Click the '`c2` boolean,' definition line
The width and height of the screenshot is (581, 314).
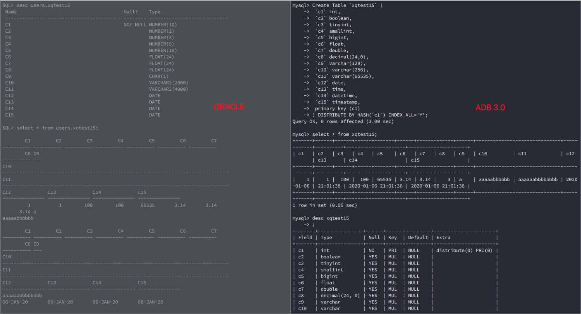point(334,18)
